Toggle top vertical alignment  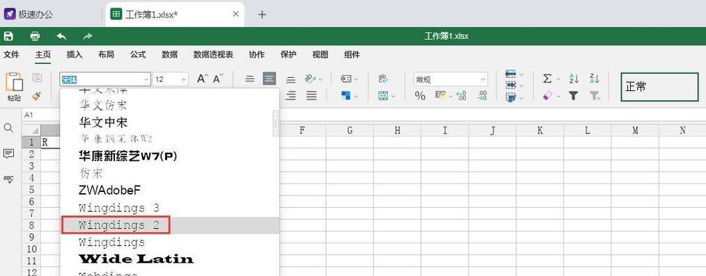coord(250,79)
